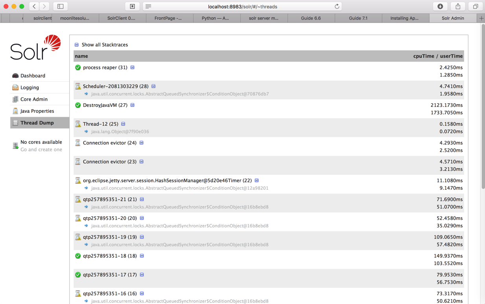Expand qtp257895351-18 stacktrace

[142, 256]
